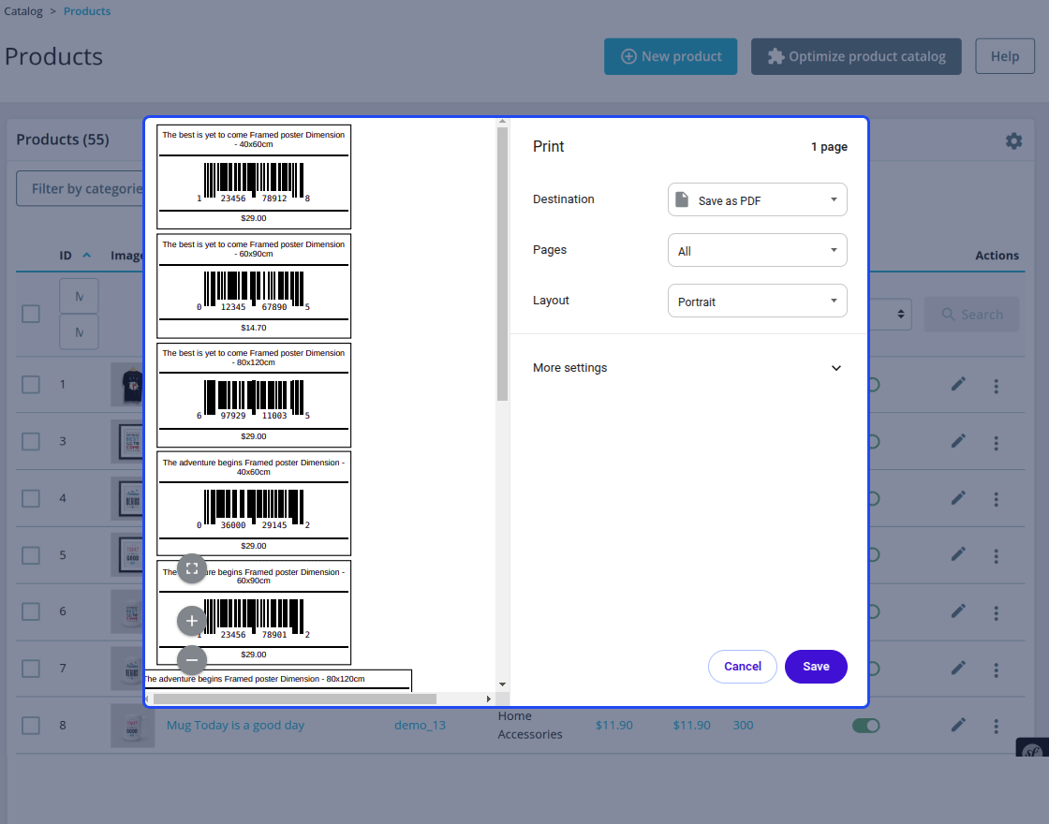Open more actions menu for product ID 4
The width and height of the screenshot is (1049, 824).
click(x=997, y=499)
